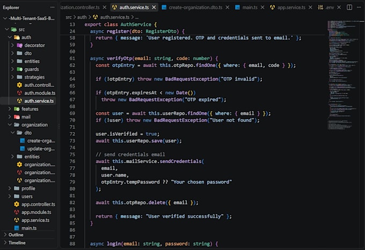Switch to the auth.service.ts tab

tap(134, 8)
